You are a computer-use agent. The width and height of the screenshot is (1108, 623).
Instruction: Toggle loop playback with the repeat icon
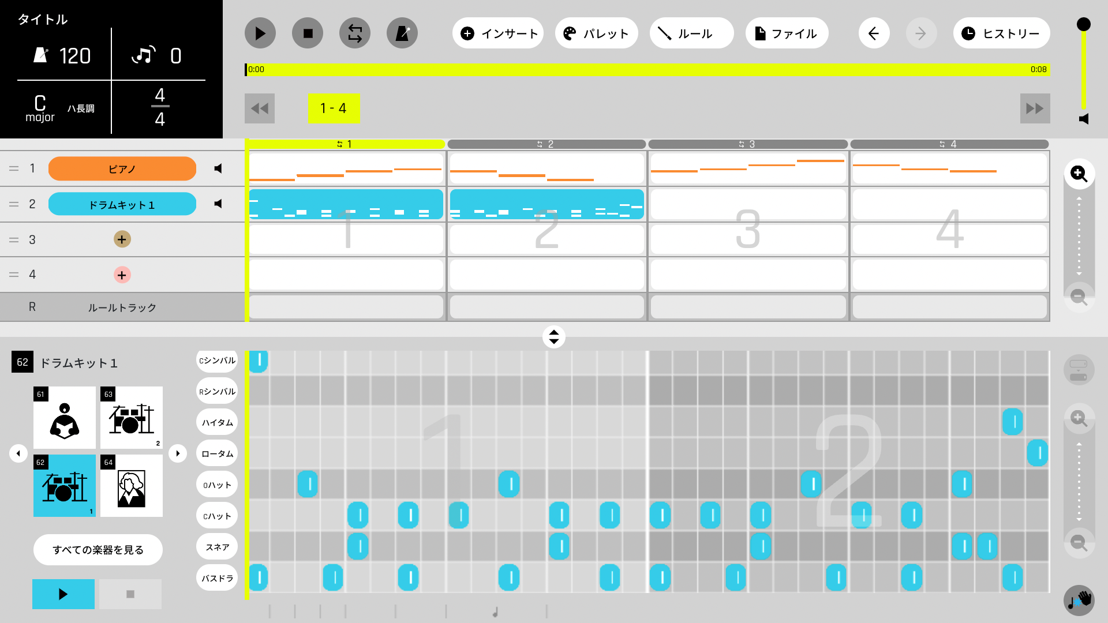[x=354, y=33]
